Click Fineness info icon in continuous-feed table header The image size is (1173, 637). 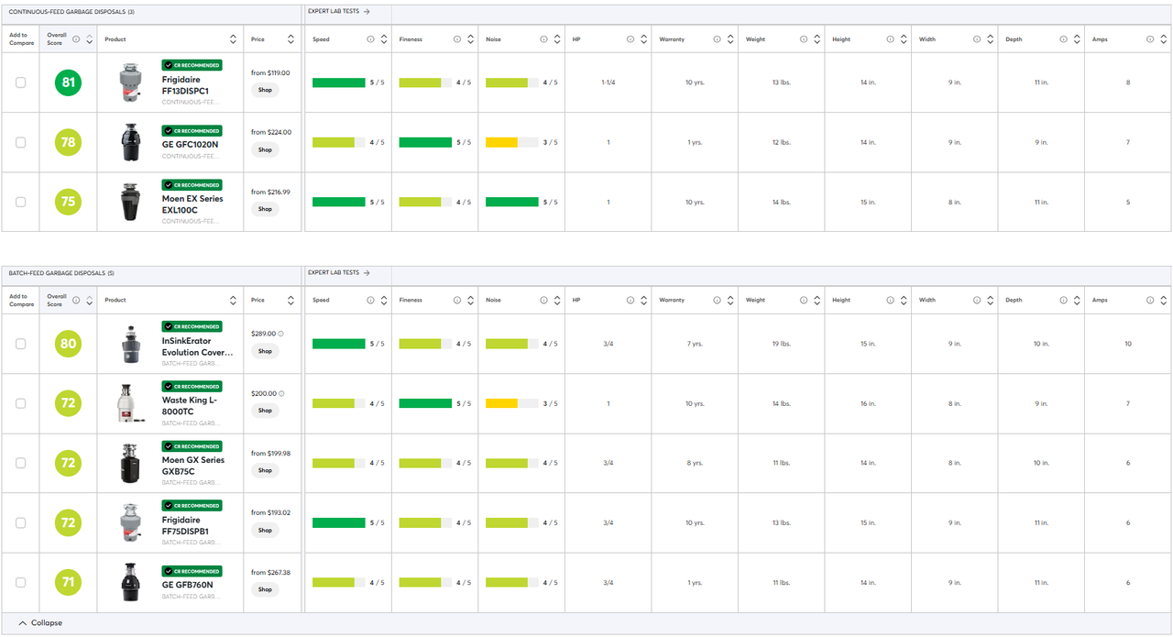457,39
